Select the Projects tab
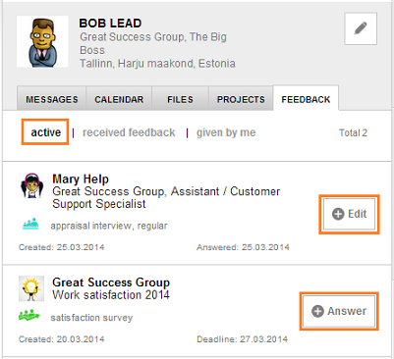 pos(241,98)
